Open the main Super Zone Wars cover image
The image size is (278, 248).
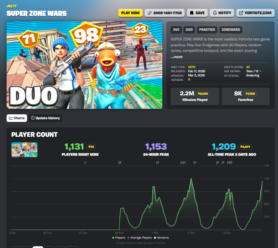[x=84, y=65]
